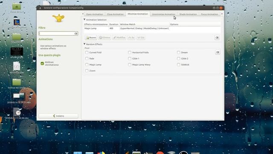The height and width of the screenshot is (154, 273).
Task: Open the Unminimize Animation tab
Action: pyautogui.click(x=163, y=14)
